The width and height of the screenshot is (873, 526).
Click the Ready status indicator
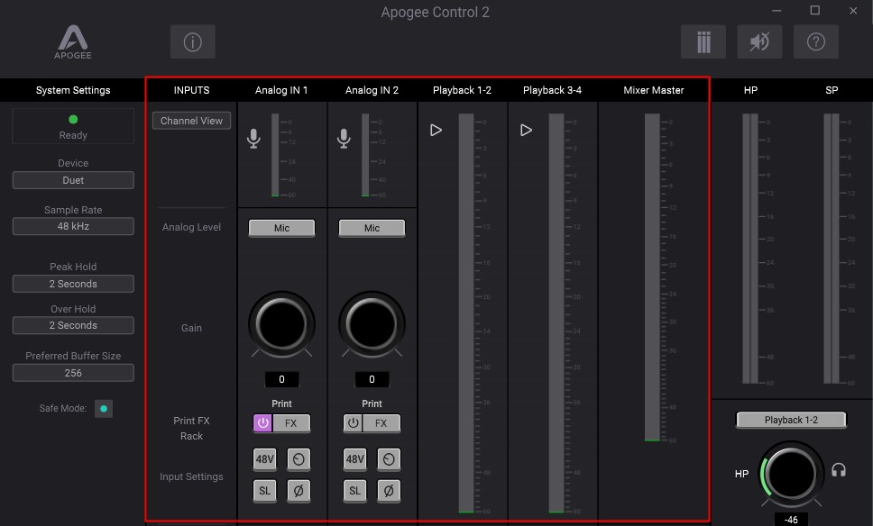pyautogui.click(x=73, y=127)
